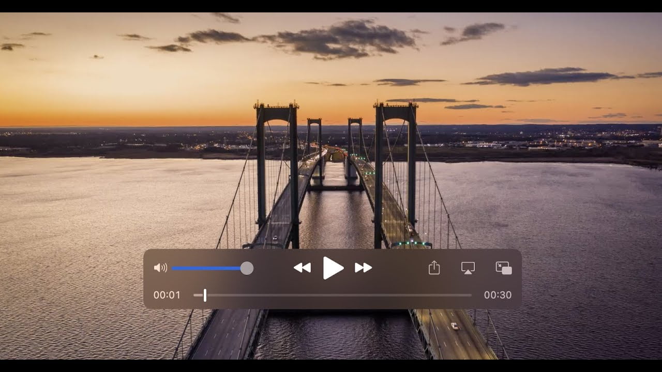662x372 pixels.
Task: Click the 00:30 duration label
Action: coord(498,295)
